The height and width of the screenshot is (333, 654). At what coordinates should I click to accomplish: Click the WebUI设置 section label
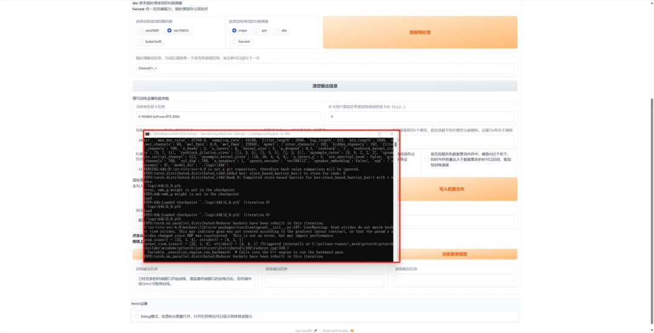point(140,303)
